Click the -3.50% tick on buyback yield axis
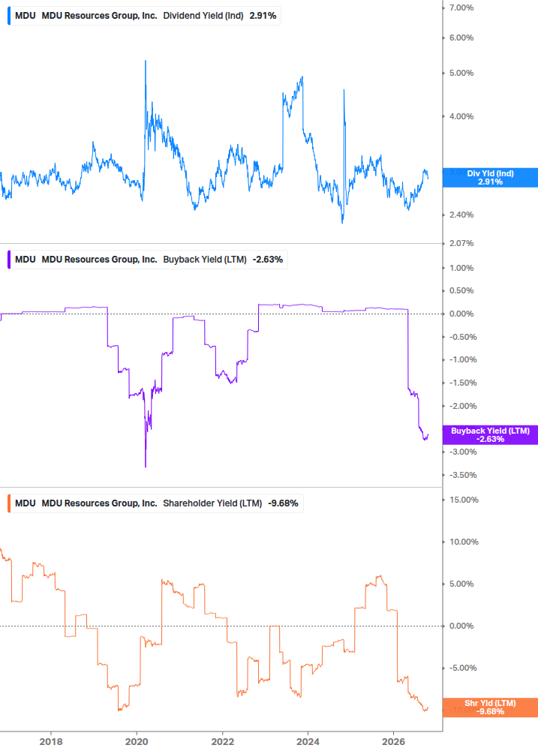The height and width of the screenshot is (754, 538). pyautogui.click(x=463, y=475)
